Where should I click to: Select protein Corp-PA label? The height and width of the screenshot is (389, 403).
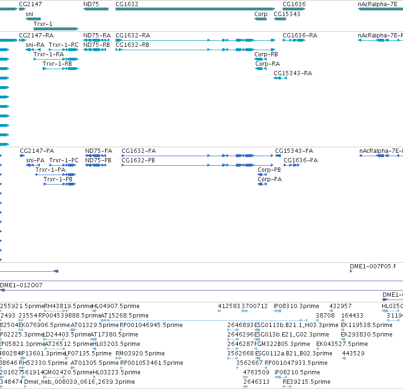pyautogui.click(x=269, y=179)
